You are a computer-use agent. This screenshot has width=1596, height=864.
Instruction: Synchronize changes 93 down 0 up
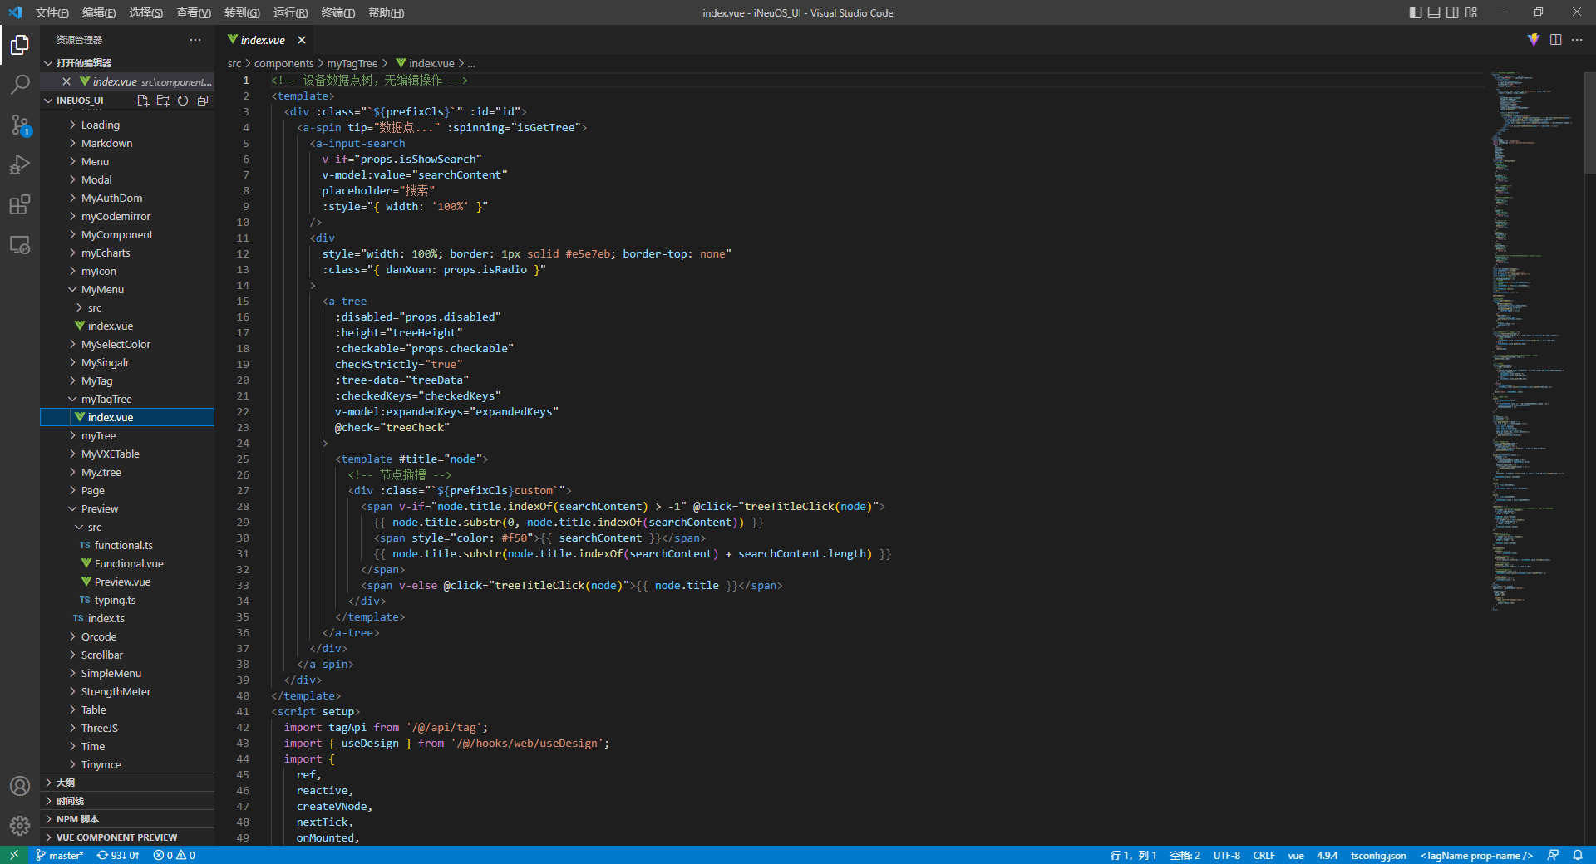click(x=118, y=855)
